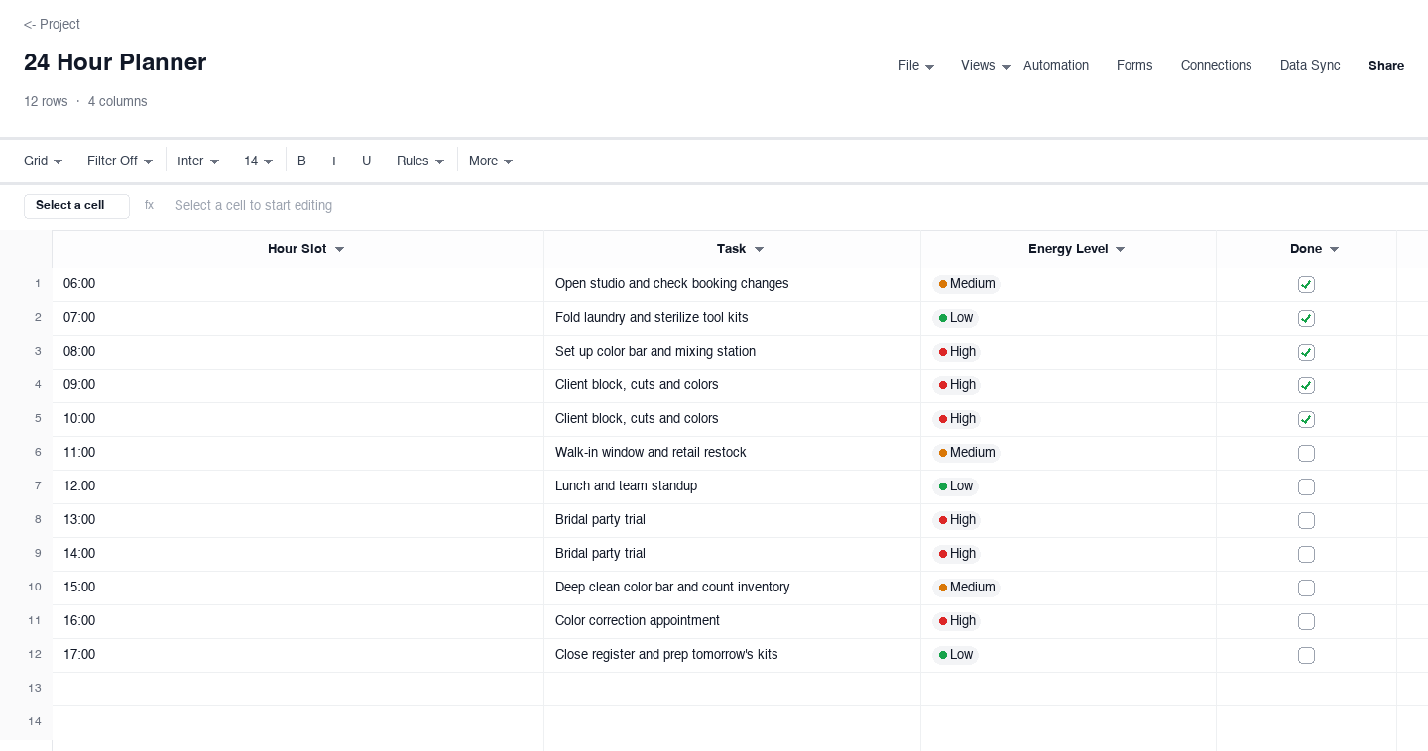
Task: Open the File menu
Action: pyautogui.click(x=916, y=66)
